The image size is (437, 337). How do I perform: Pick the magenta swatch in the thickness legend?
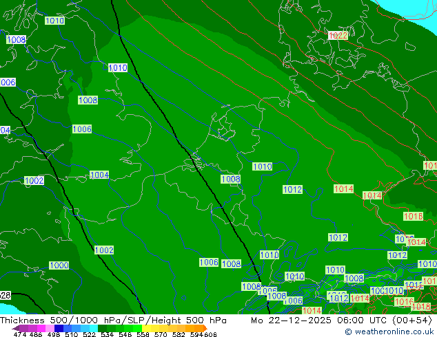tap(41, 328)
